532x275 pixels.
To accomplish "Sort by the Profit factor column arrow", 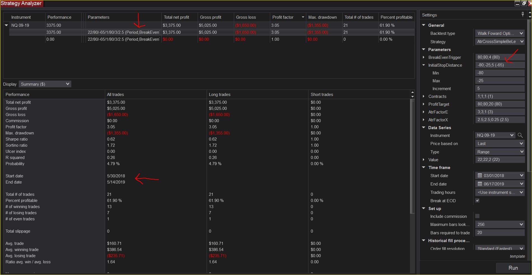I will coord(303,17).
